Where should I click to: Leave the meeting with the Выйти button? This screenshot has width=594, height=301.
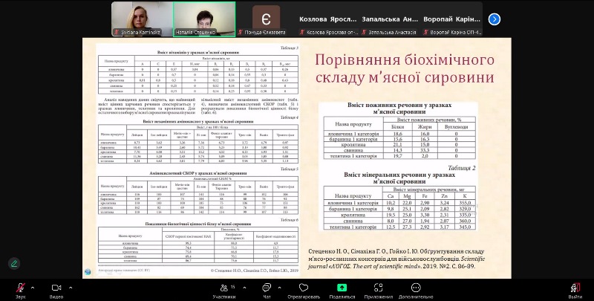[x=575, y=291]
